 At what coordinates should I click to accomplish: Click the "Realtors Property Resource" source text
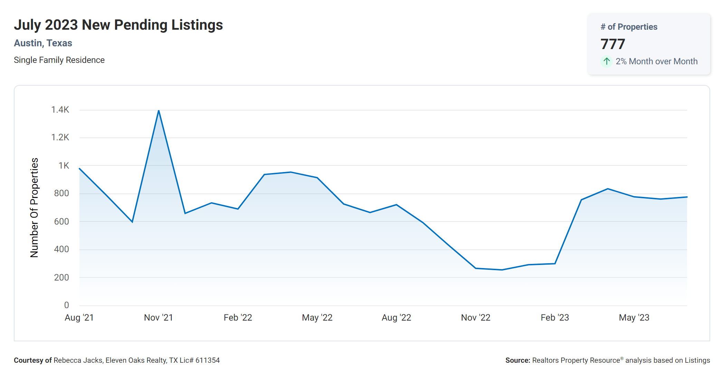click(x=576, y=360)
